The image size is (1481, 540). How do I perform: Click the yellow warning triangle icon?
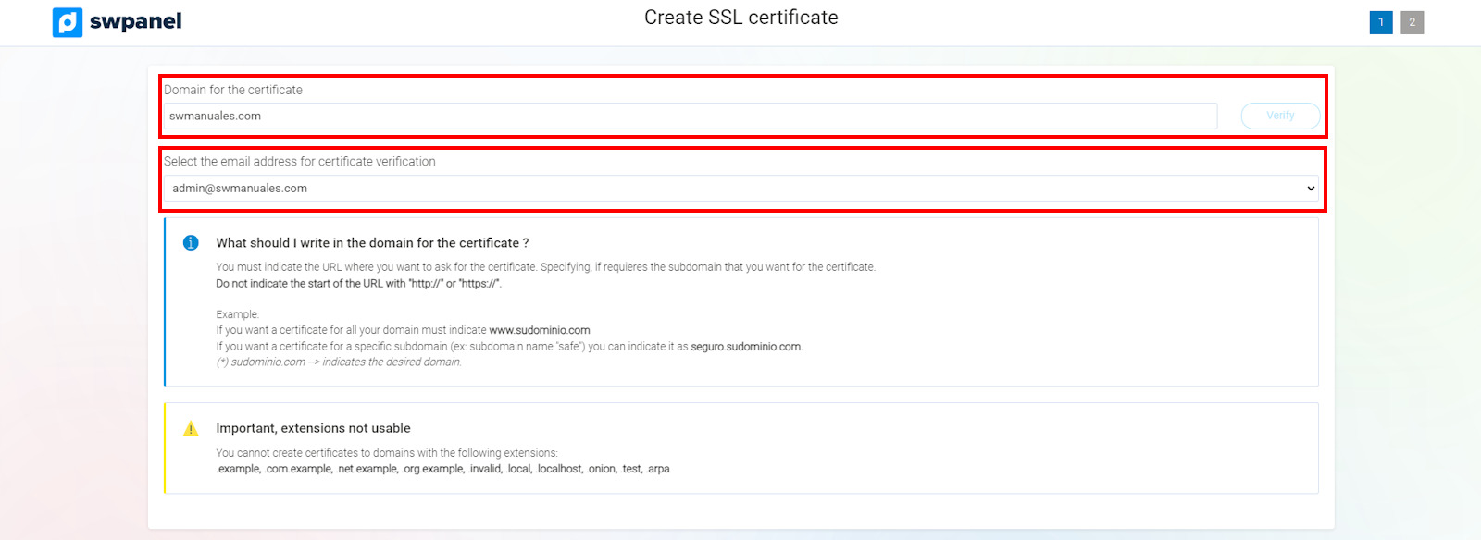pos(191,428)
